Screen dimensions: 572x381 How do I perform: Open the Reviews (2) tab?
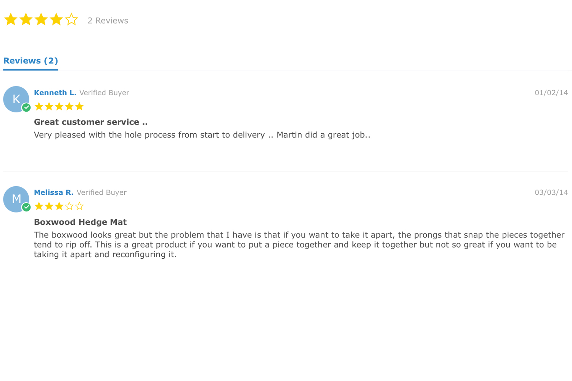pyautogui.click(x=31, y=61)
